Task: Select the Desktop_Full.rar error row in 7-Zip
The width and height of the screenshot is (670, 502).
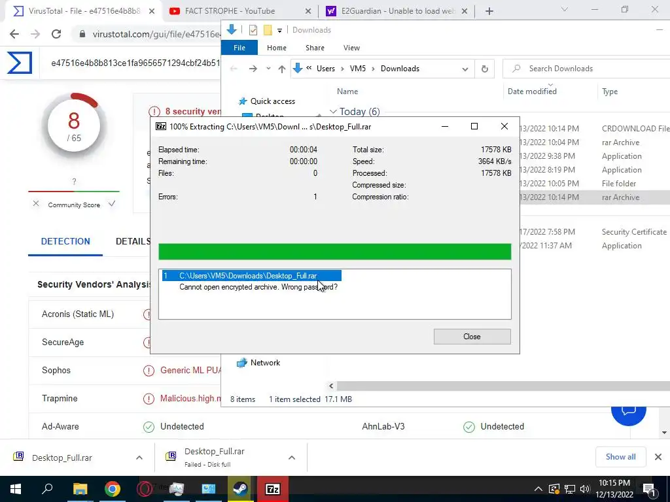Action: 252,276
